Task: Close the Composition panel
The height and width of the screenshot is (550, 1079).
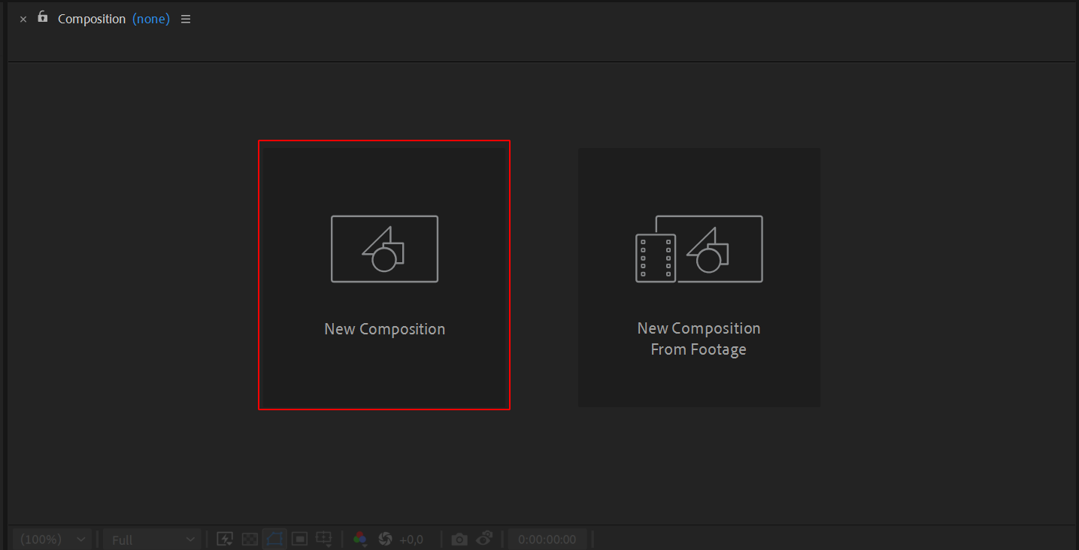Action: point(23,20)
